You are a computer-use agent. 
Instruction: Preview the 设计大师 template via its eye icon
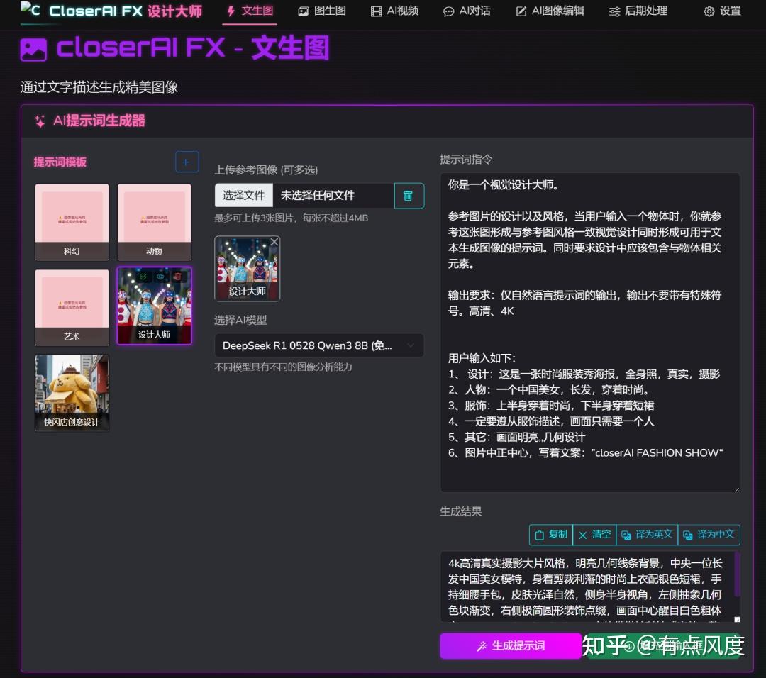[160, 277]
